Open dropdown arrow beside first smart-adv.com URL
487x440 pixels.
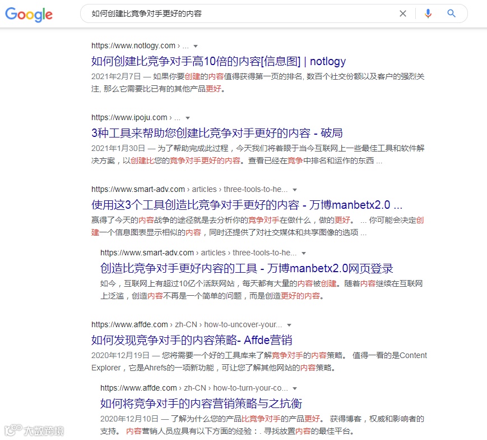(295, 190)
